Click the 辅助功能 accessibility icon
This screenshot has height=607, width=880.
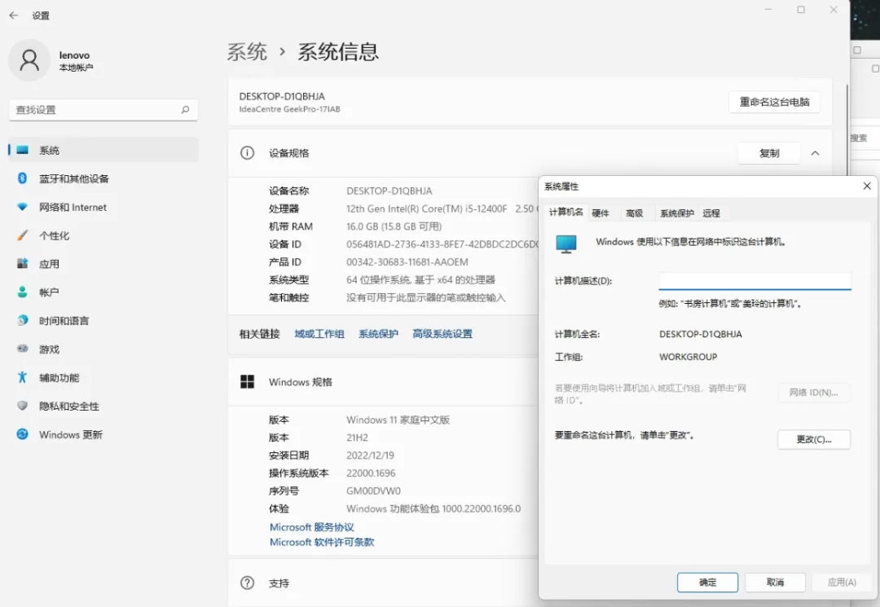tap(23, 377)
